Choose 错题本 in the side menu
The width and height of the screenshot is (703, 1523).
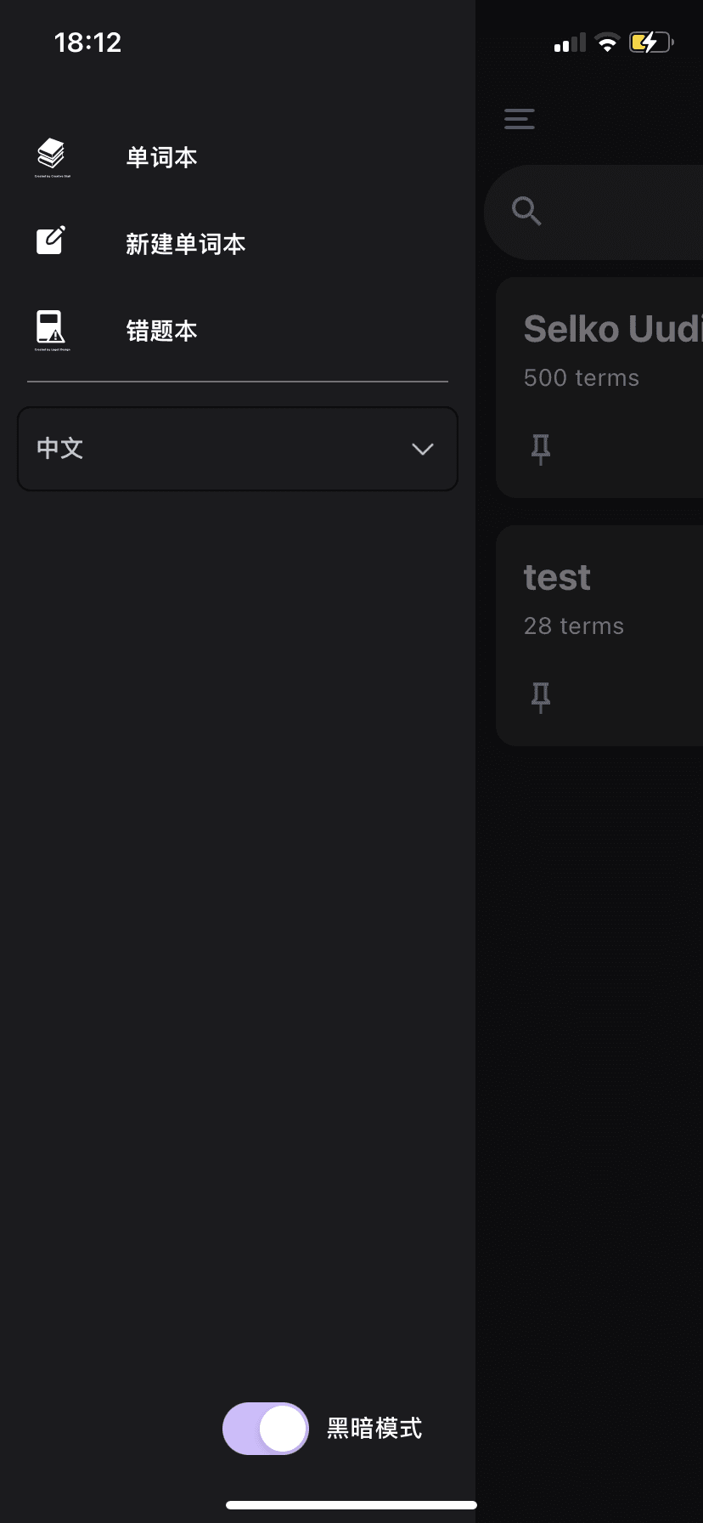(x=161, y=329)
